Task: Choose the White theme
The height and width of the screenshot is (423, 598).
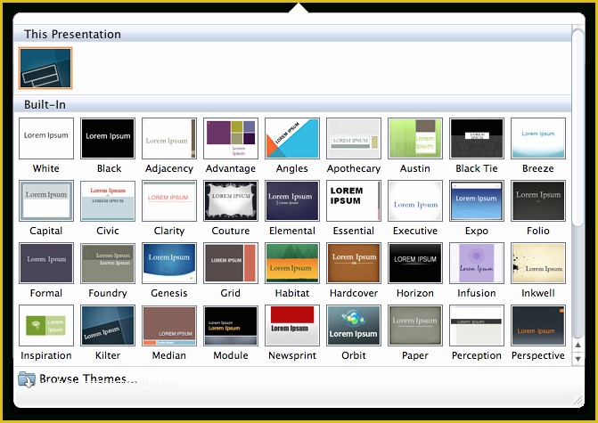Action: coord(46,138)
